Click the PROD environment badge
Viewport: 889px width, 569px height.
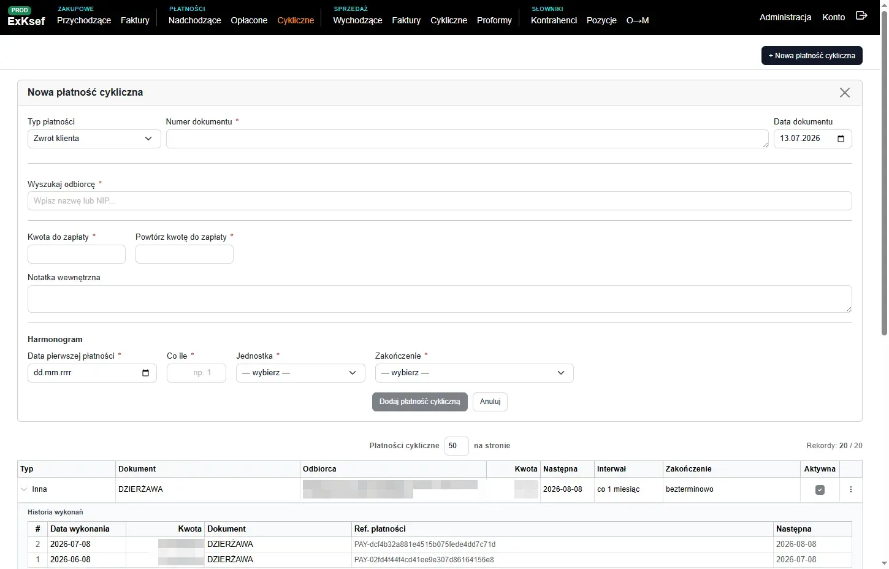20,10
